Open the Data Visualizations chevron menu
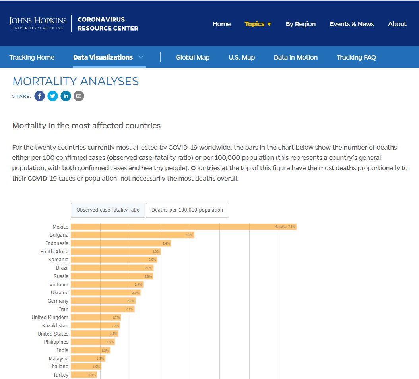The image size is (419, 379). tap(141, 57)
